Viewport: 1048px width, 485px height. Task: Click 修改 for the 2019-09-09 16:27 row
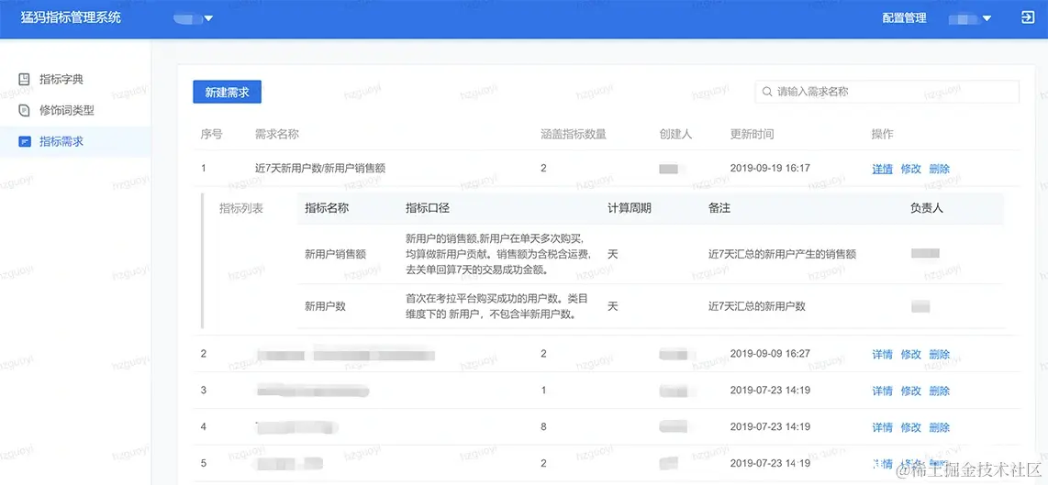tap(911, 354)
